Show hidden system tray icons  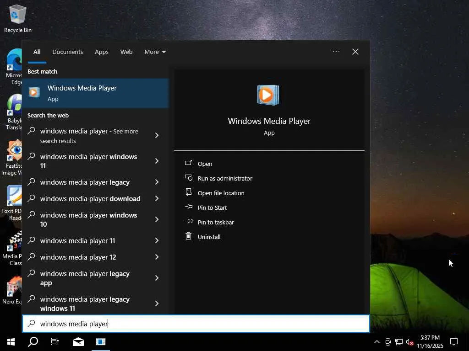click(377, 342)
